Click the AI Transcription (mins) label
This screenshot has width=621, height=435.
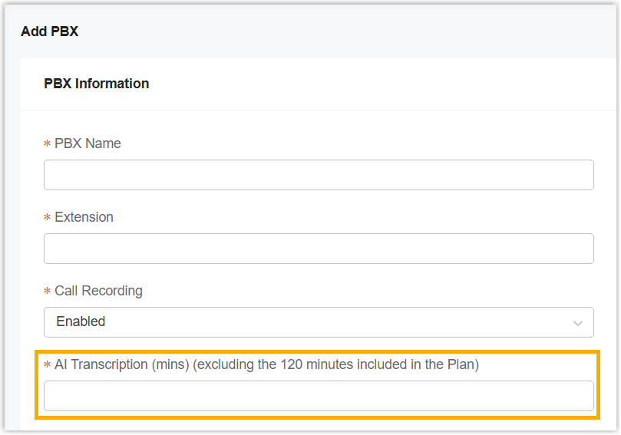121,364
